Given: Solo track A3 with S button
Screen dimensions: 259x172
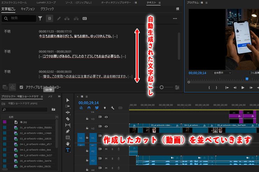Looking at the screenshot, I should coord(112,158).
